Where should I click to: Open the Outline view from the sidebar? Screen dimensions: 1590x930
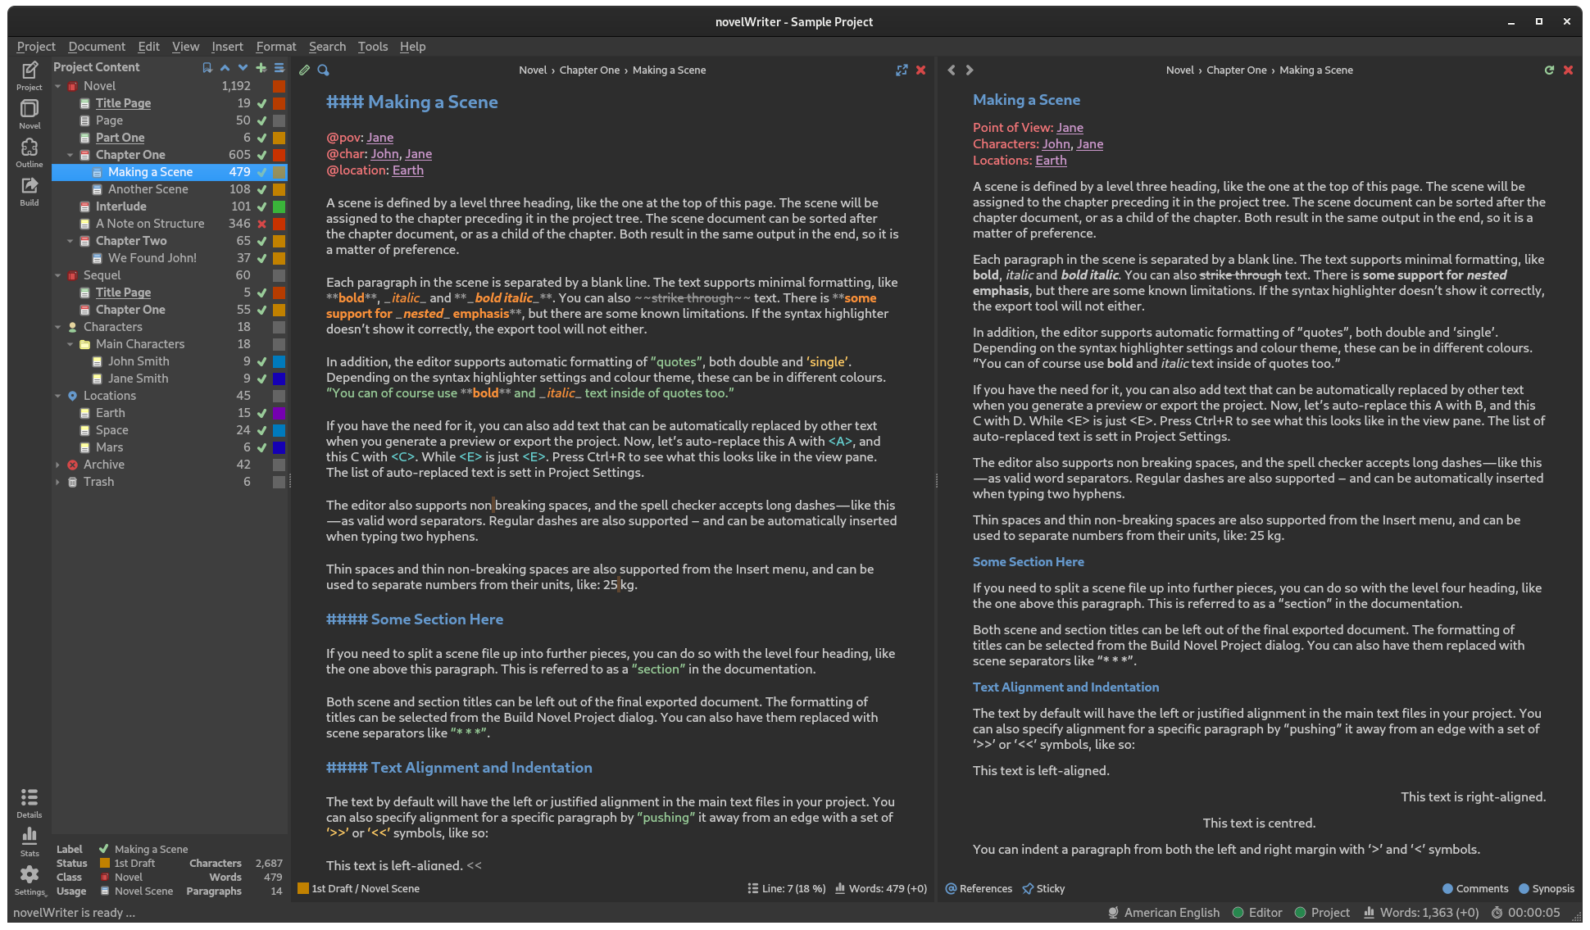point(30,152)
